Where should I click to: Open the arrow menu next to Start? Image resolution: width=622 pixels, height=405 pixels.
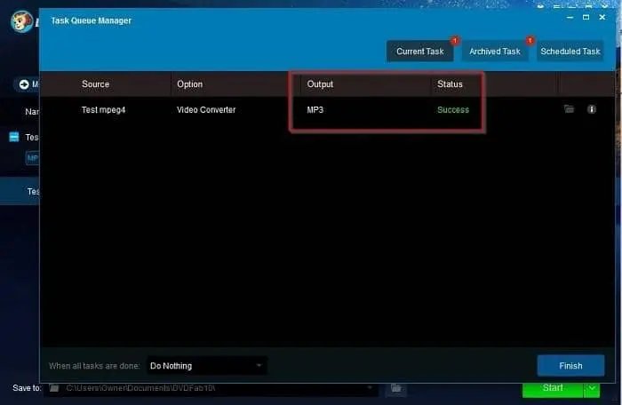pyautogui.click(x=593, y=388)
